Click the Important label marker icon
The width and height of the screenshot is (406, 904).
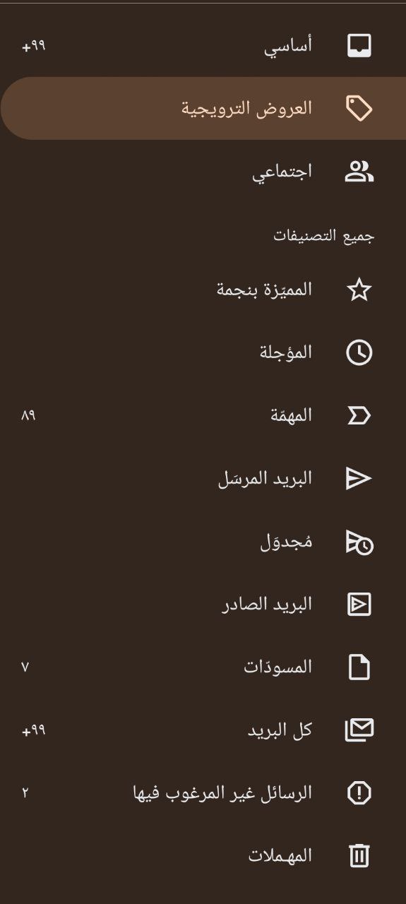click(359, 415)
